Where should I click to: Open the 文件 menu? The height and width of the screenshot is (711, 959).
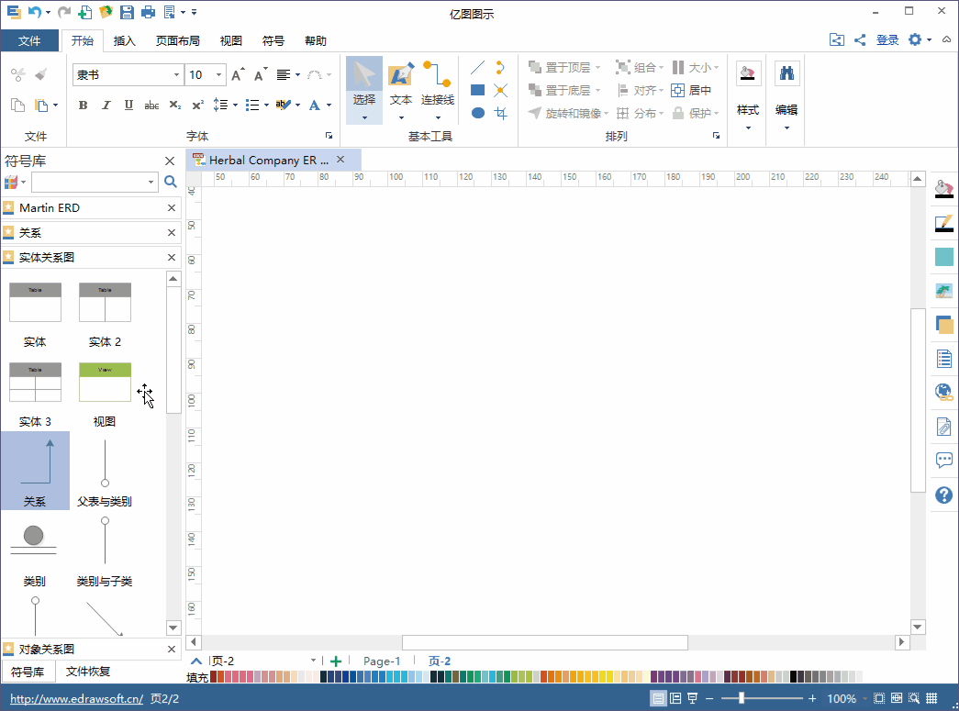click(x=28, y=41)
